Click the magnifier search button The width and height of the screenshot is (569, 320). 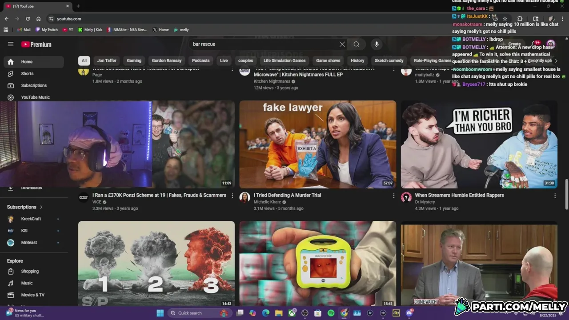click(x=357, y=44)
